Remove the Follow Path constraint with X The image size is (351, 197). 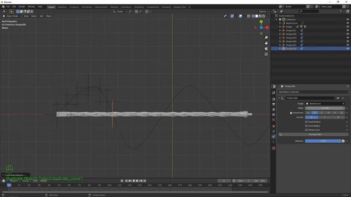343,98
